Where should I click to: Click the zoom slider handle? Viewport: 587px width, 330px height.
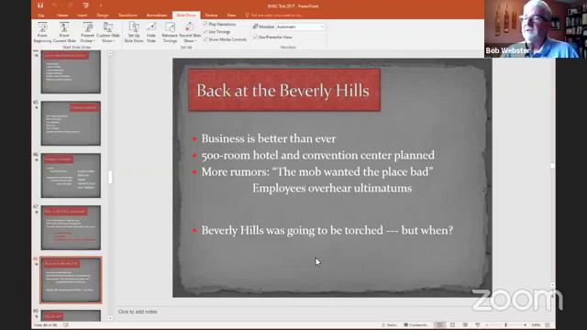505,325
